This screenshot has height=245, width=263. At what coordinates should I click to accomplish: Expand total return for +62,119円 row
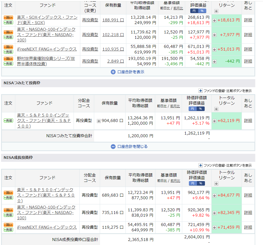click(x=214, y=121)
